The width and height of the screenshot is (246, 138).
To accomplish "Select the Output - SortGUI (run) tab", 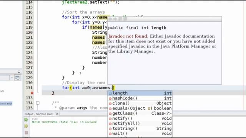I will click(39, 114).
